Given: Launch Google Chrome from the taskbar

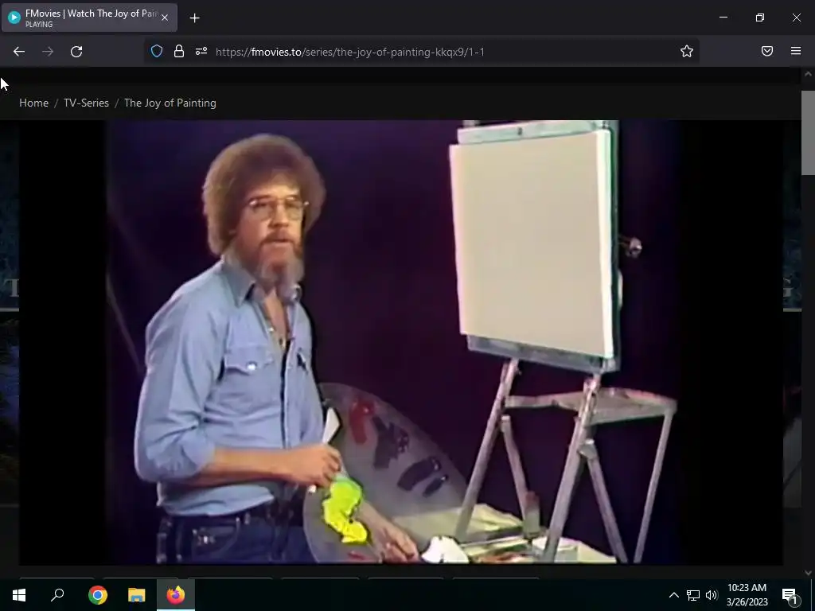Looking at the screenshot, I should tap(97, 595).
